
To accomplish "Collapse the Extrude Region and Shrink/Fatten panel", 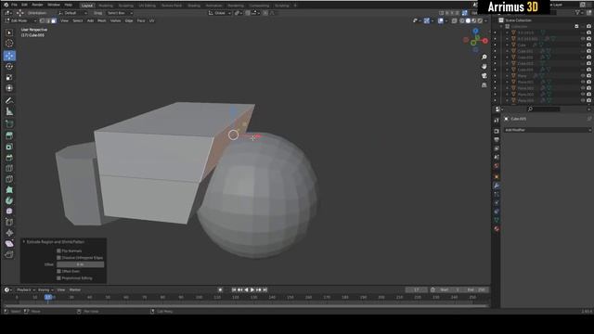I will pyautogui.click(x=24, y=241).
